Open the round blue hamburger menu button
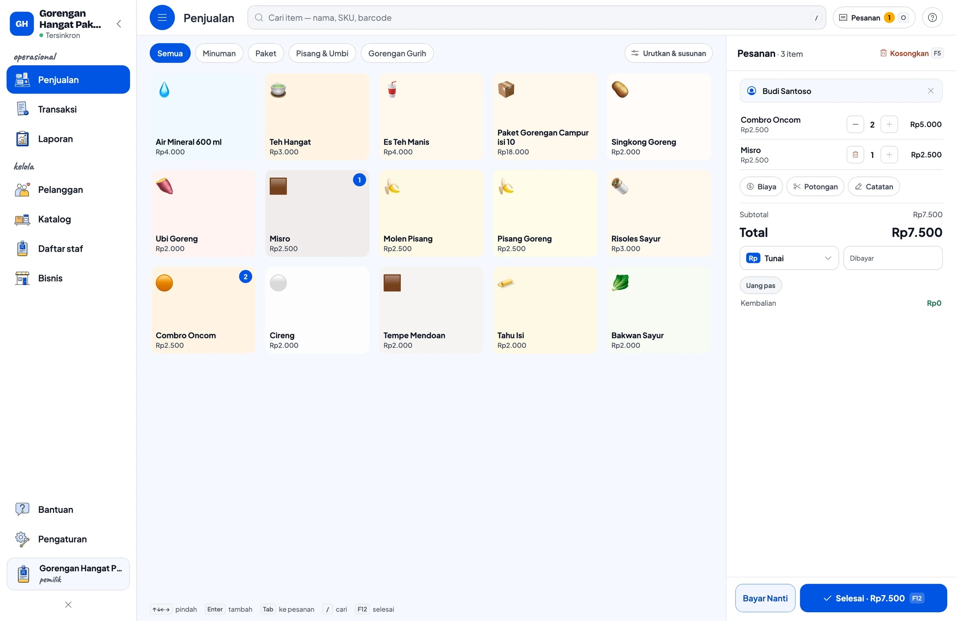This screenshot has height=621, width=956. 162,18
